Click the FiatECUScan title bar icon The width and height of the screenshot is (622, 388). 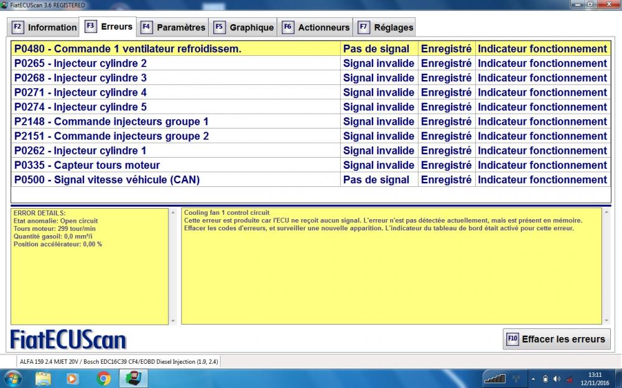[4, 5]
